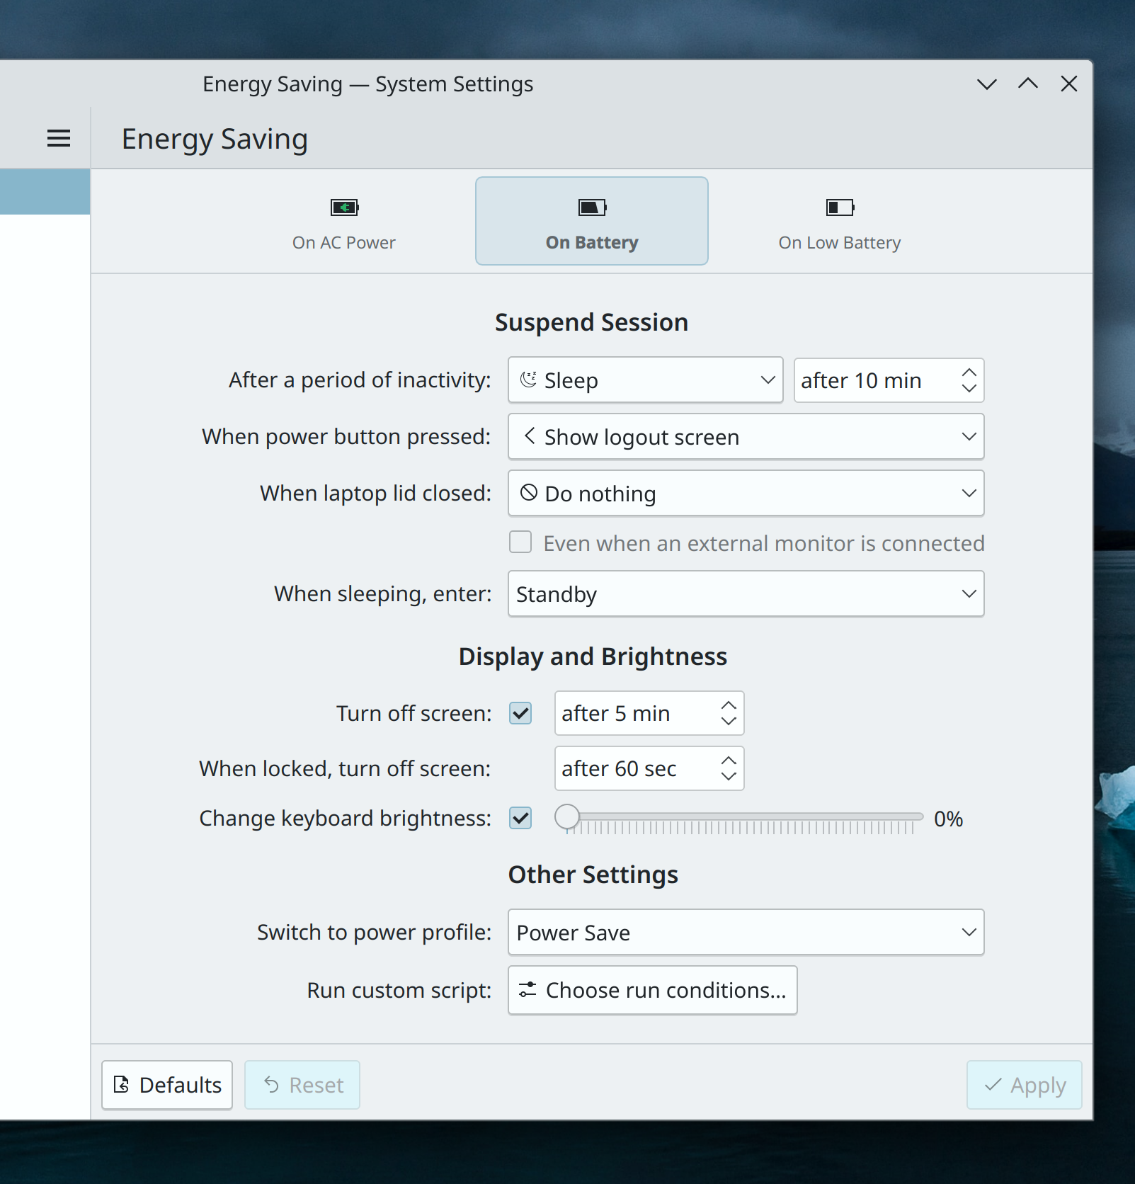Open the Switch to power profile dropdown
This screenshot has height=1184, width=1135.
(x=746, y=933)
